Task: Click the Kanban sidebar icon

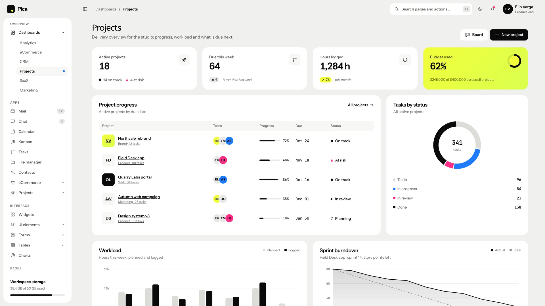Action: click(13, 142)
